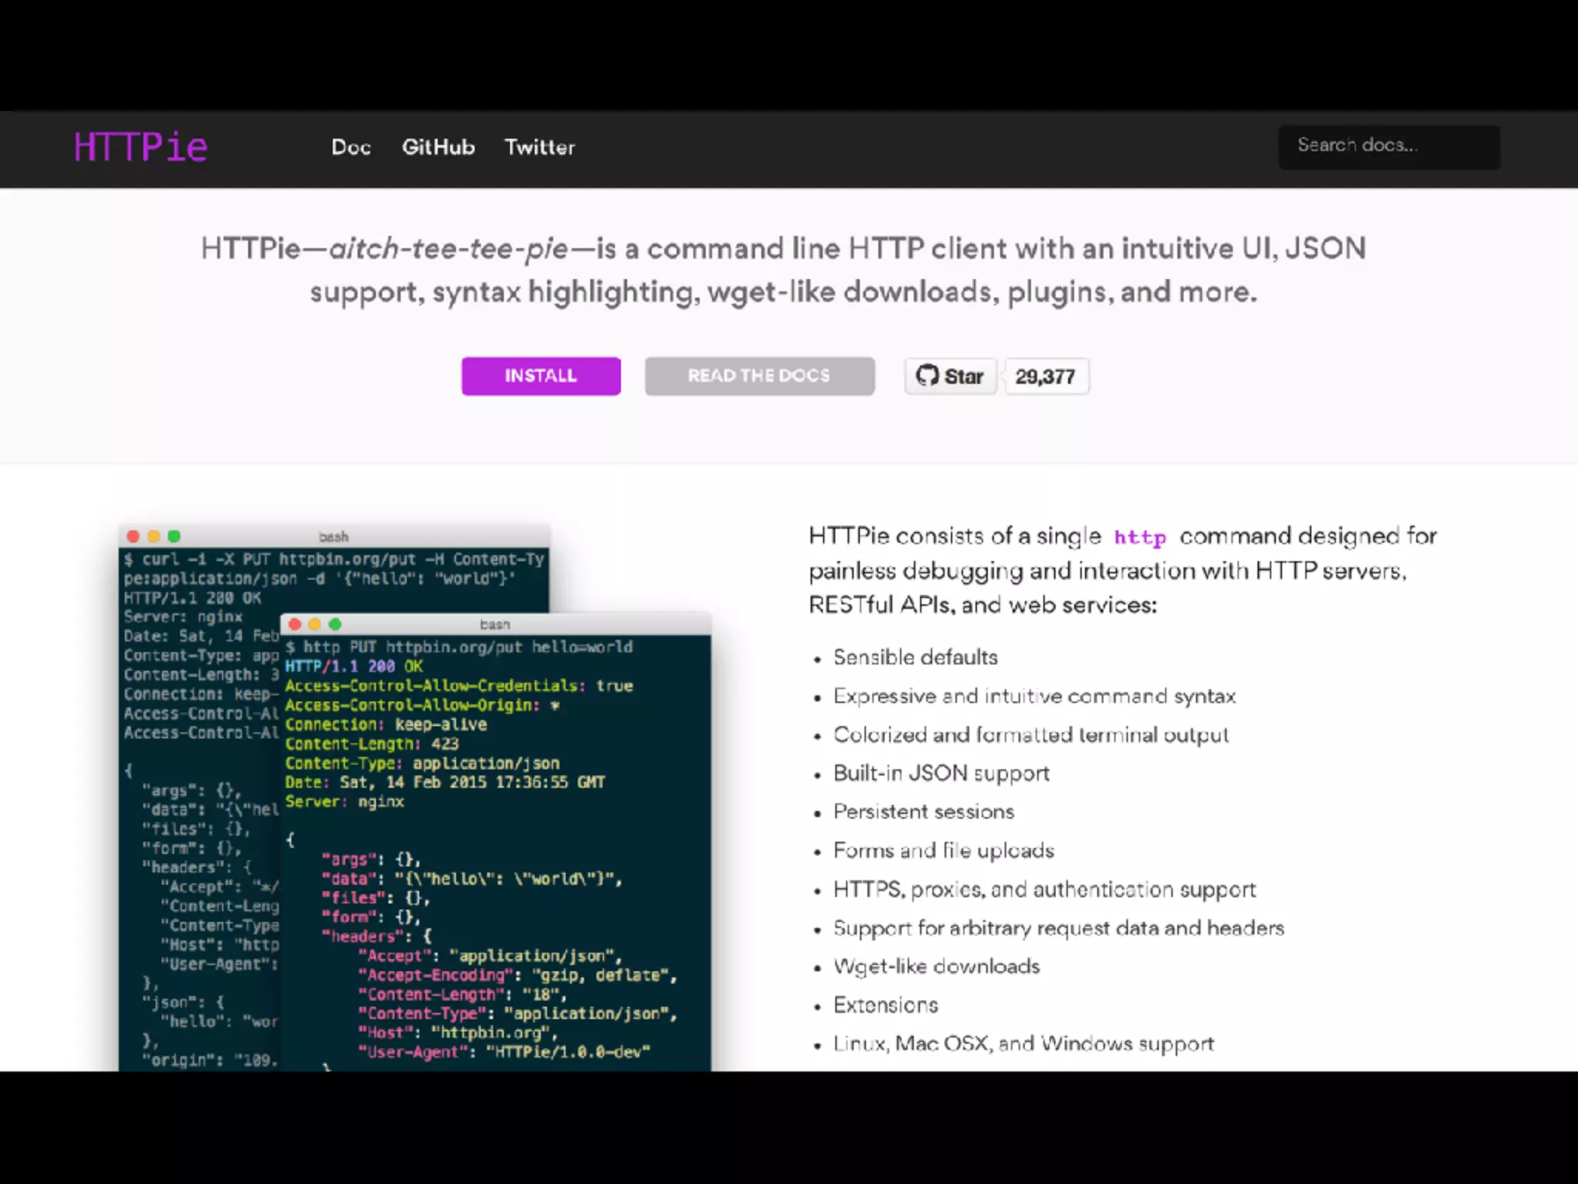The height and width of the screenshot is (1184, 1578).
Task: Click green dot on front terminal window
Action: tap(334, 624)
